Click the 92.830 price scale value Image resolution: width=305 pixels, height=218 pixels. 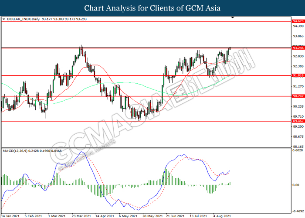[298, 56]
